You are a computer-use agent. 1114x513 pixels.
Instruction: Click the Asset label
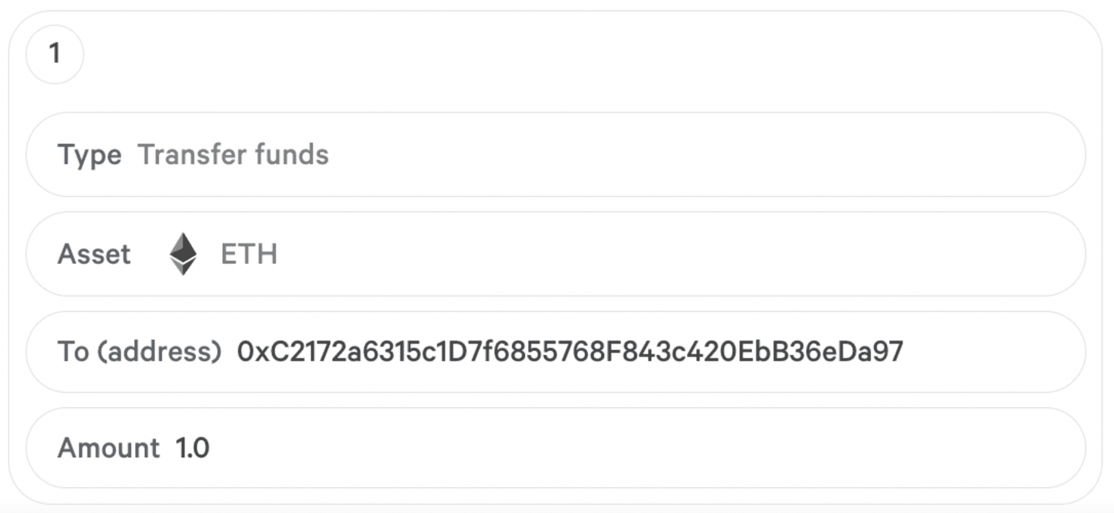94,254
